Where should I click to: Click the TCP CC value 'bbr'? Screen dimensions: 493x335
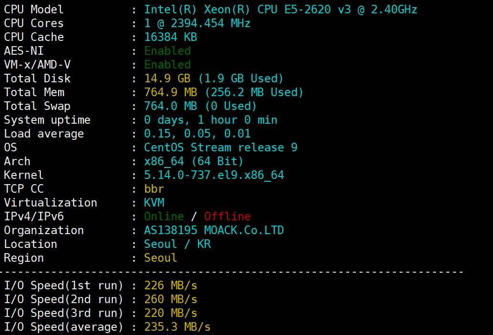(x=154, y=189)
